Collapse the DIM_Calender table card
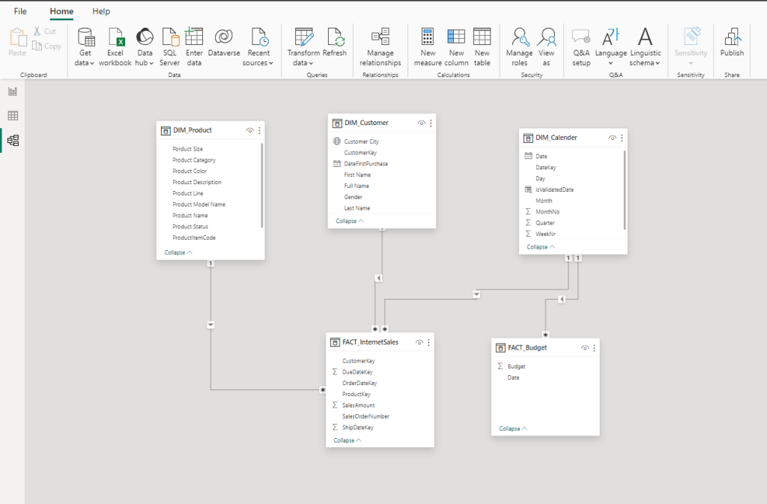 pyautogui.click(x=540, y=246)
